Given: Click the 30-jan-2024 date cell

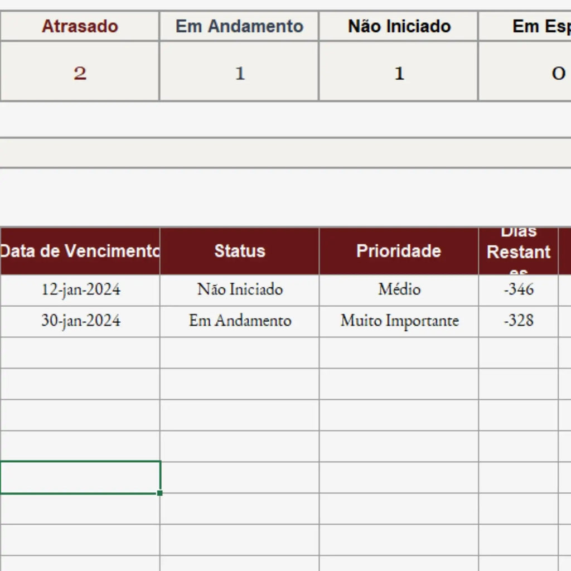Looking at the screenshot, I should click(80, 322).
